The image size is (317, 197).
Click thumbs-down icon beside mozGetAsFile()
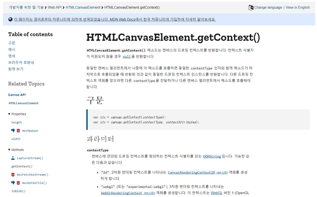pos(13,183)
